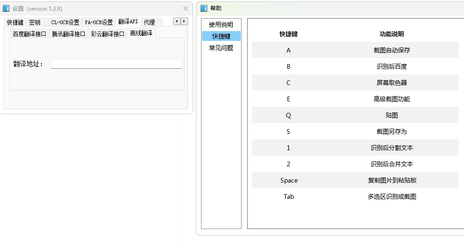Screen dimensions: 464x249
Task: Click the 识别后合并文本 description
Action: 391,164
